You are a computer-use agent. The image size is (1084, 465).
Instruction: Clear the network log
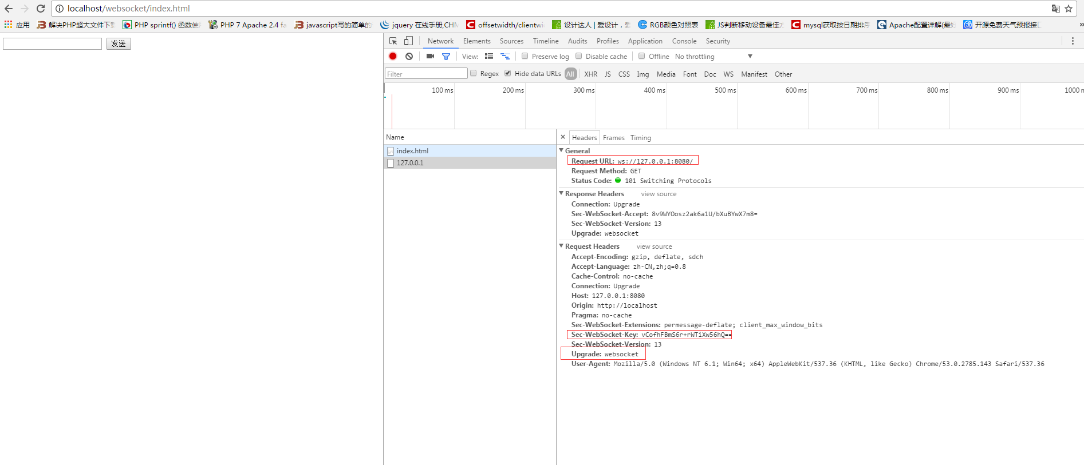(409, 56)
